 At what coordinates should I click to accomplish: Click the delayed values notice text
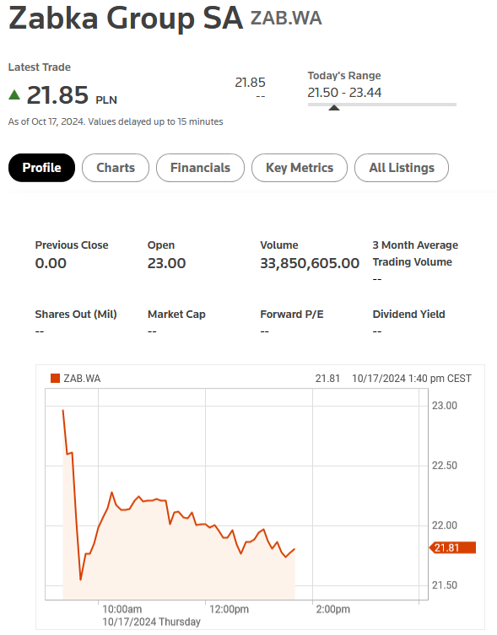pos(116,121)
